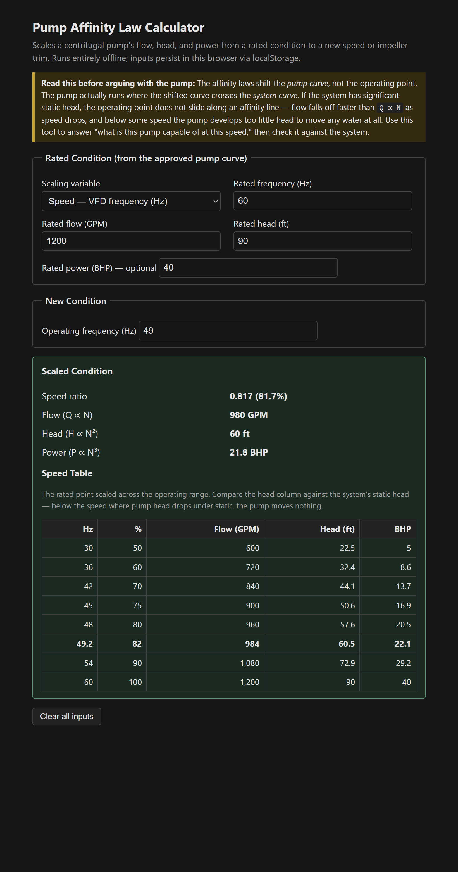
Task: Click the 720 flow cell in 36 Hz row
Action: pos(205,567)
